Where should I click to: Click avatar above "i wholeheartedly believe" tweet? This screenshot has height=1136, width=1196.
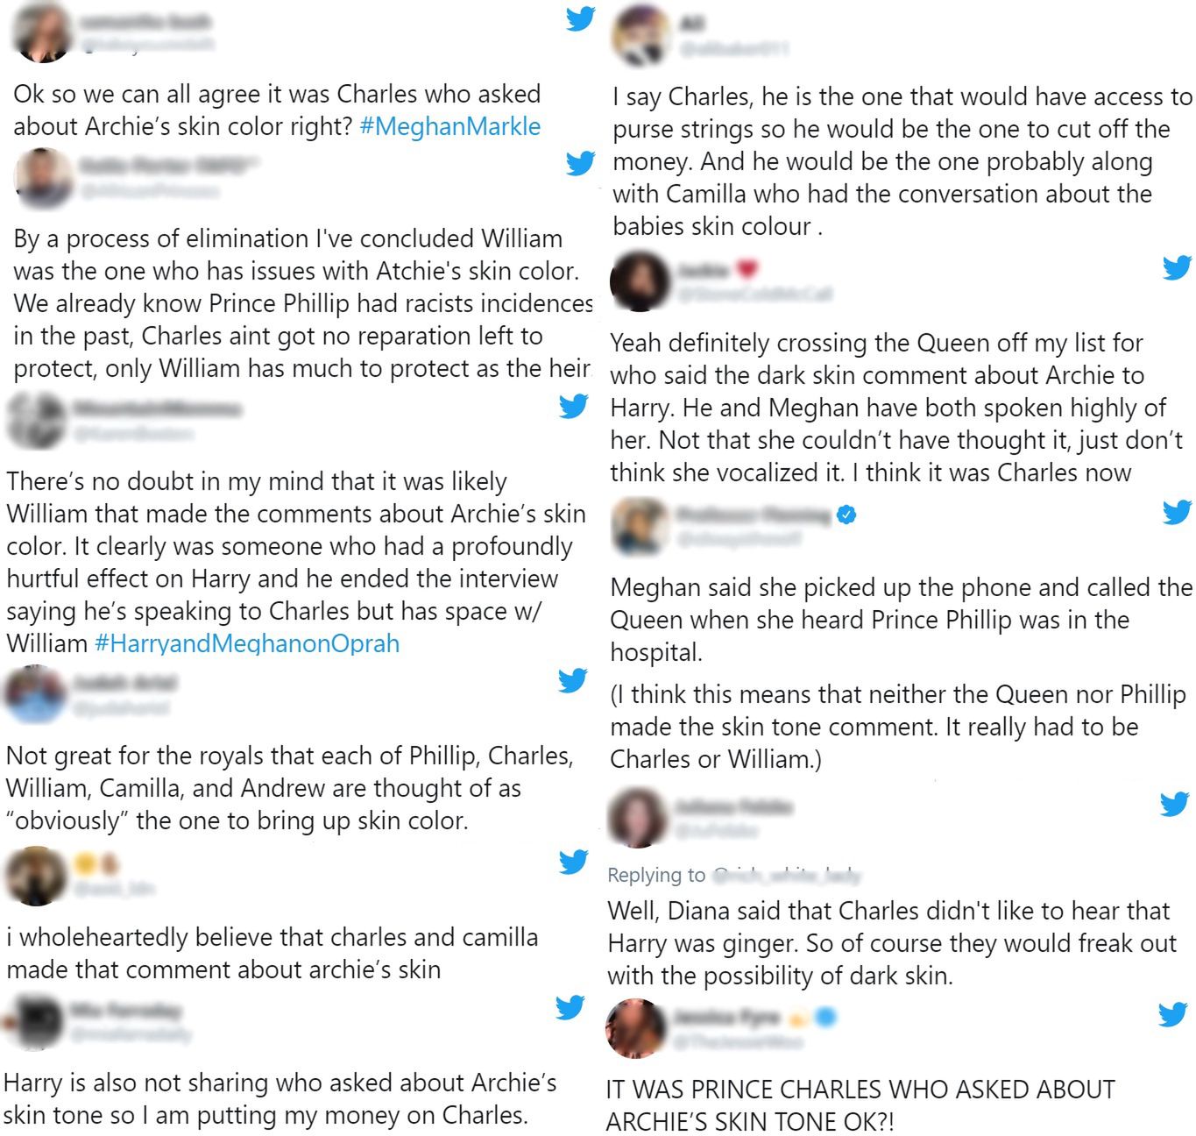(36, 876)
